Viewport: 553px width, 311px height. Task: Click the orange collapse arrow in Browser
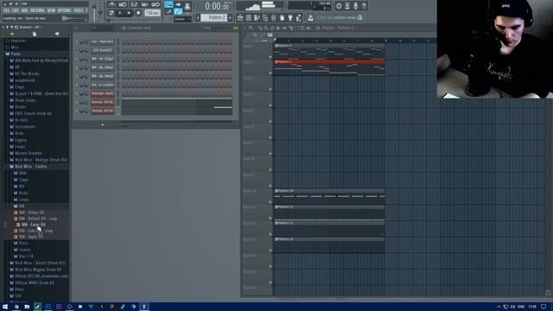pos(12,34)
